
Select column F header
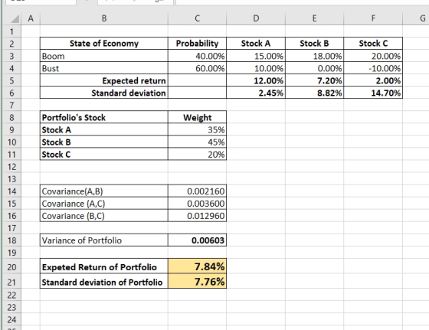(x=373, y=18)
